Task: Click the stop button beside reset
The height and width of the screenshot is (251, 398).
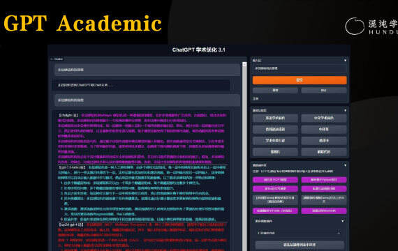Action: [324, 90]
